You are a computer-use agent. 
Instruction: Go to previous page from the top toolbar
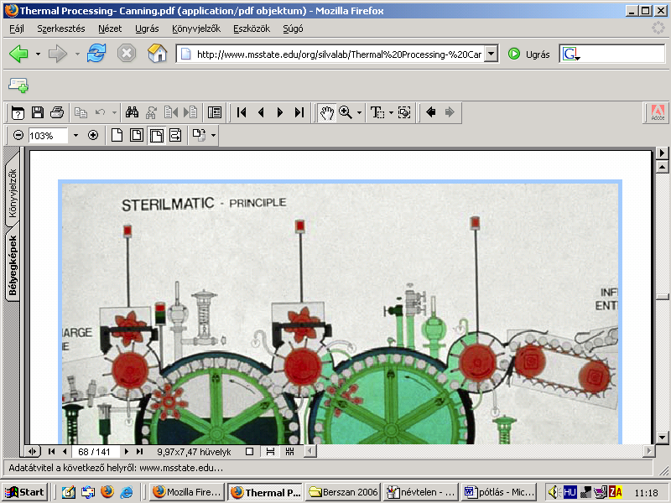coord(261,112)
